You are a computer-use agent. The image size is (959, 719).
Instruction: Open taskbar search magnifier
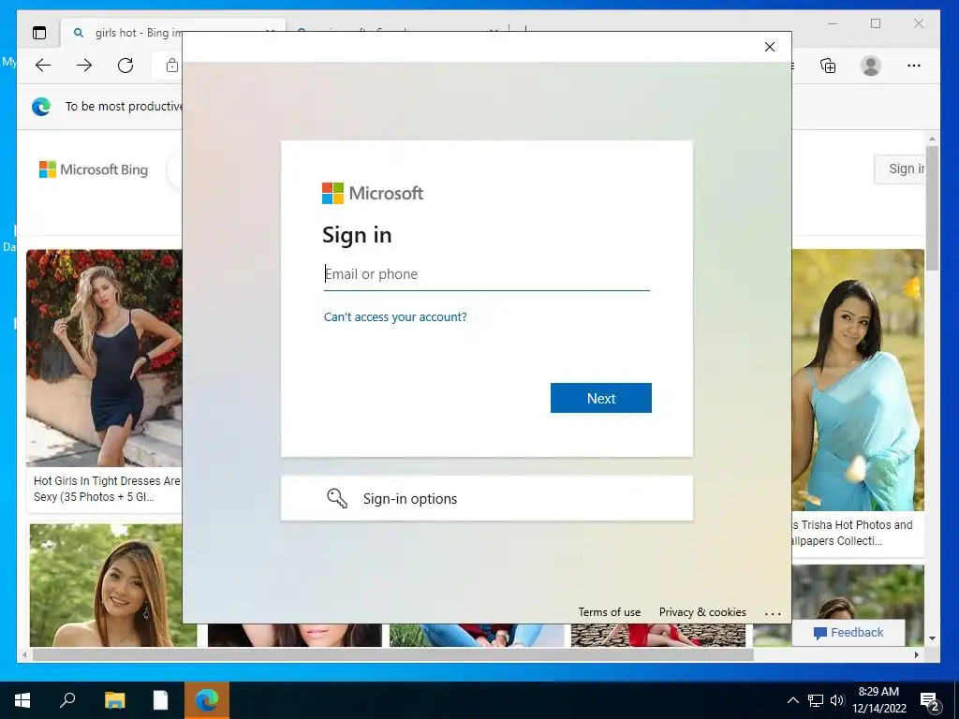tap(67, 699)
